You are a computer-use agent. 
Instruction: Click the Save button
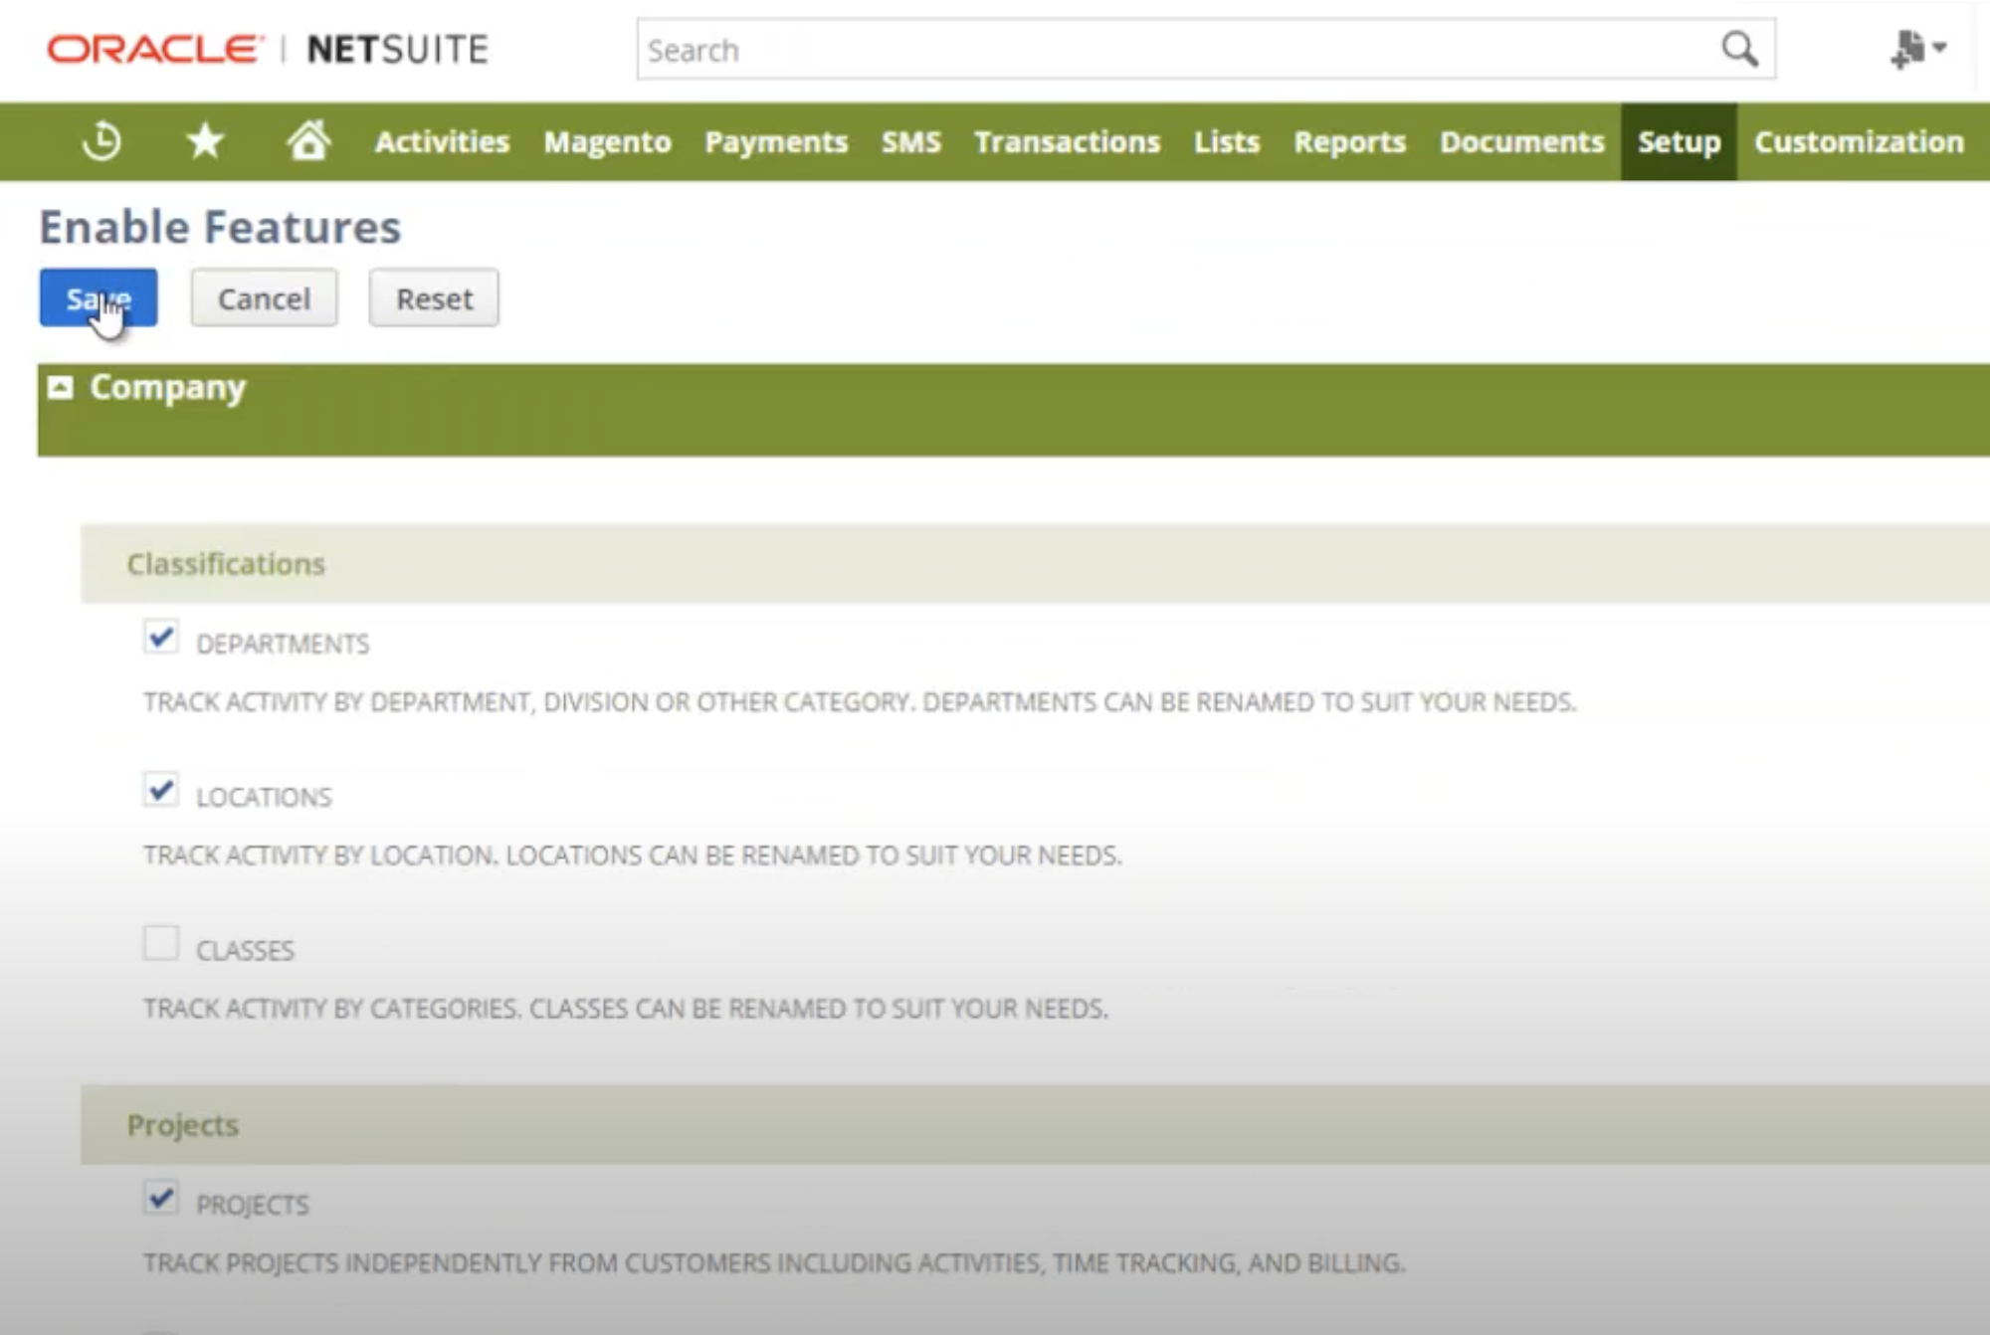(98, 297)
